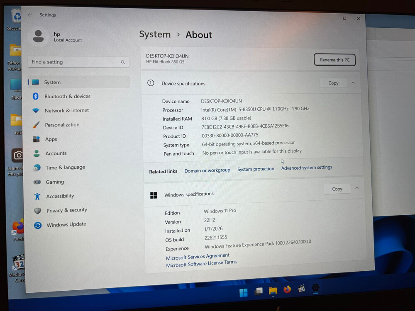Click the System monitor icon in sidebar

[x=35, y=82]
